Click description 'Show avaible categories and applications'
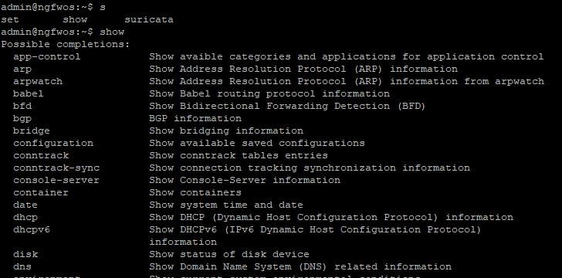The width and height of the screenshot is (562, 278). point(273,56)
